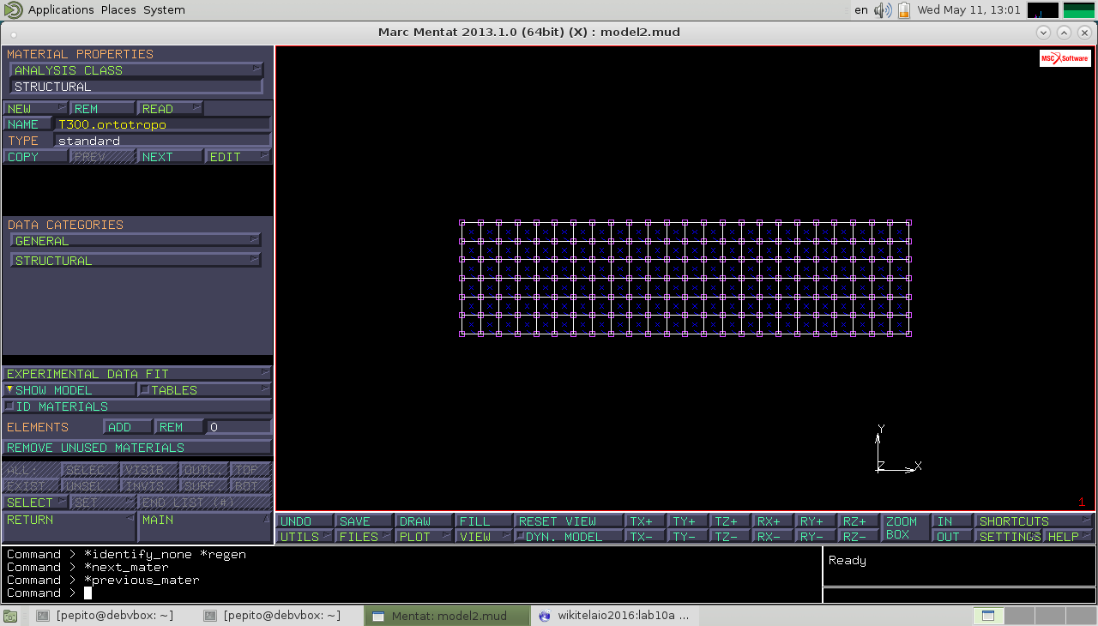1098x626 pixels.
Task: Open the Places menu in top panel
Action: [x=118, y=10]
